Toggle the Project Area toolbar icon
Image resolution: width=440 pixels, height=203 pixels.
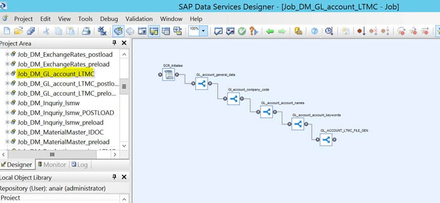[x=154, y=31]
